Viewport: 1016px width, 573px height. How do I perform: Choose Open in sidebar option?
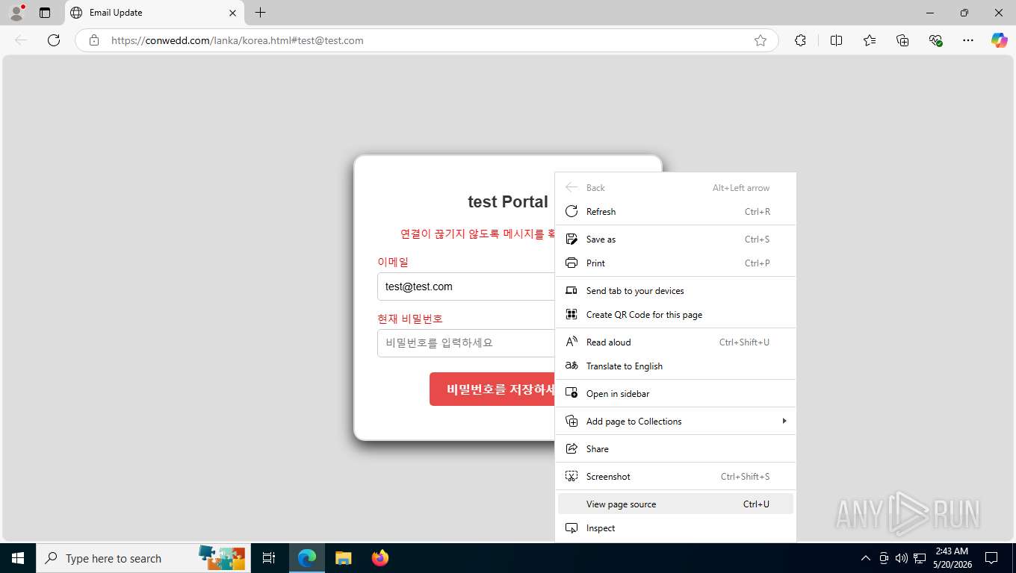pyautogui.click(x=676, y=394)
